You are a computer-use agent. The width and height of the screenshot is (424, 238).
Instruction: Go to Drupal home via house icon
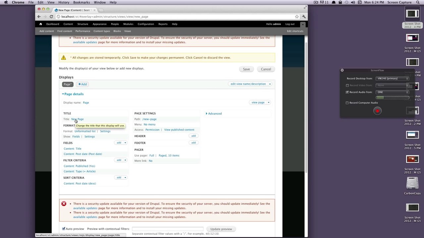pyautogui.click(x=41, y=24)
